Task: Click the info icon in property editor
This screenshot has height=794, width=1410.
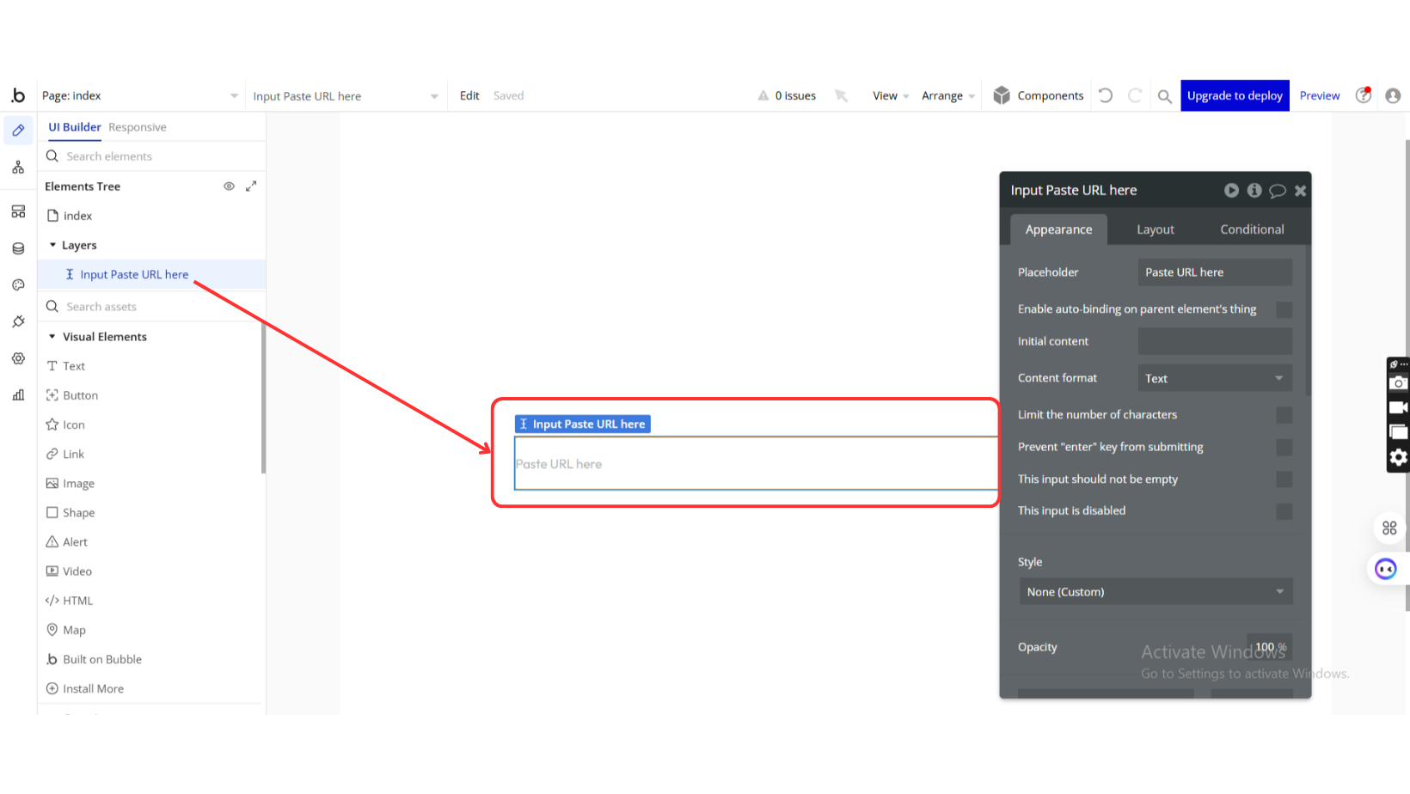Action: (1254, 191)
